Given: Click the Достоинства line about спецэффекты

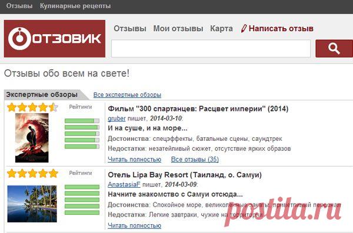Looking at the screenshot, I should click(x=195, y=139).
